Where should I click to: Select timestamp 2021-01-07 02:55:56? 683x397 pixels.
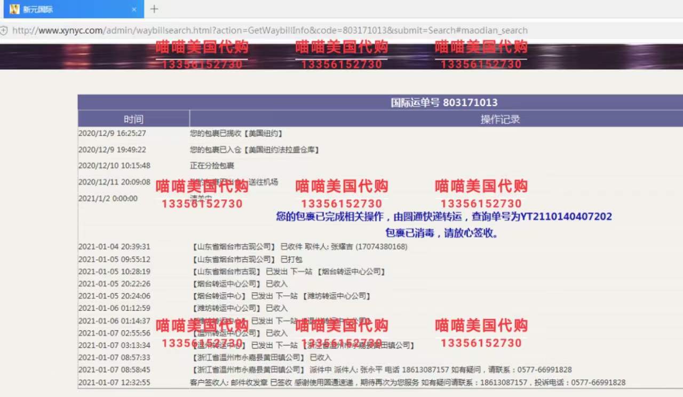click(114, 333)
